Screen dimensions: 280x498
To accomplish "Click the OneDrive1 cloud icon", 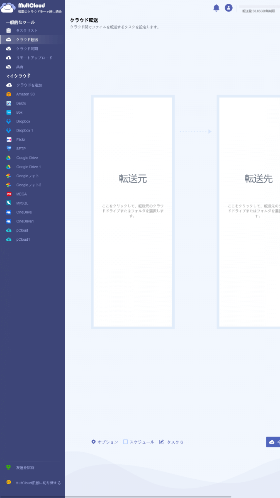I will (8, 221).
